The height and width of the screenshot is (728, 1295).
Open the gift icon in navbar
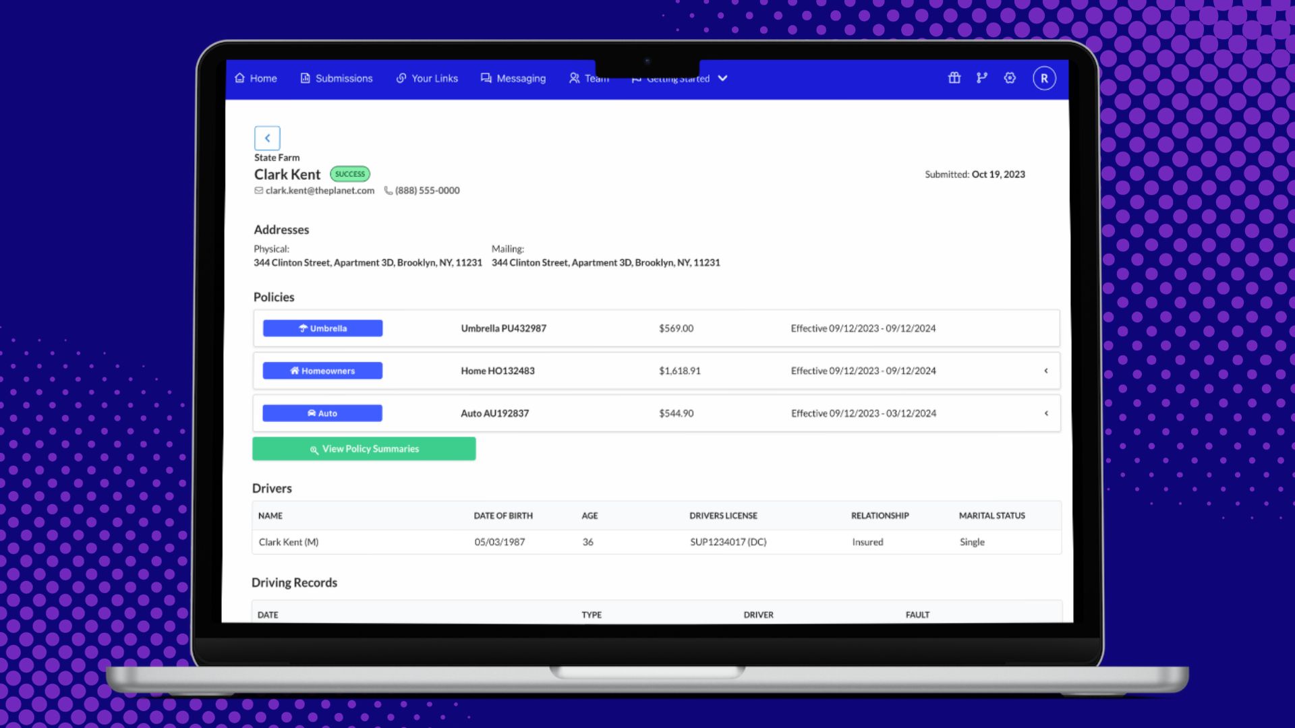(x=954, y=78)
